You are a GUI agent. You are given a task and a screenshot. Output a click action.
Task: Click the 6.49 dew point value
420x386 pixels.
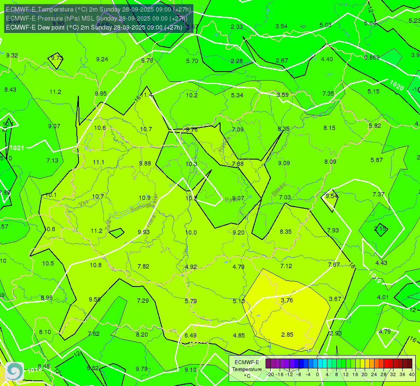coord(190,335)
